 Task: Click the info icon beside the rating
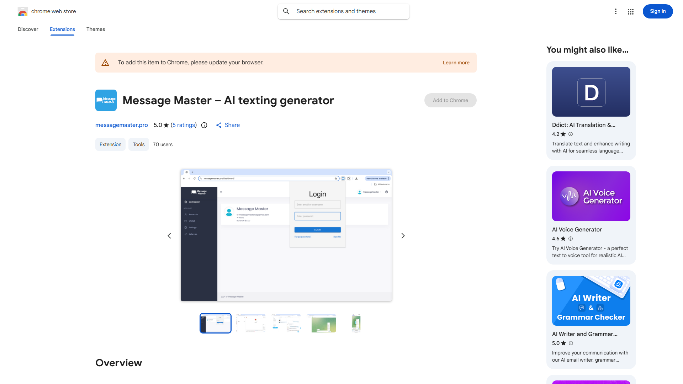click(204, 125)
